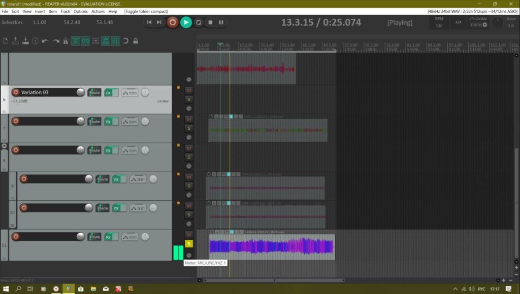Open the View menu
Image resolution: width=520 pixels, height=294 pixels.
click(x=27, y=11)
